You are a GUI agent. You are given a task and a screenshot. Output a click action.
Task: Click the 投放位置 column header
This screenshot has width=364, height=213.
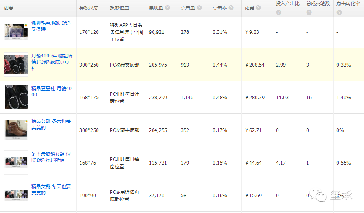click(119, 7)
